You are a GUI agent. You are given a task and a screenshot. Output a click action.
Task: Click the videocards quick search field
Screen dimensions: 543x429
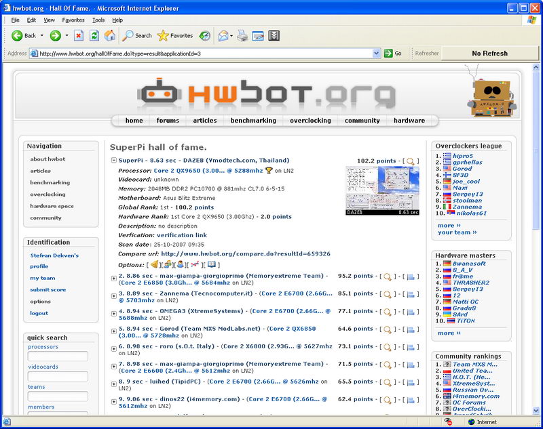[58, 376]
